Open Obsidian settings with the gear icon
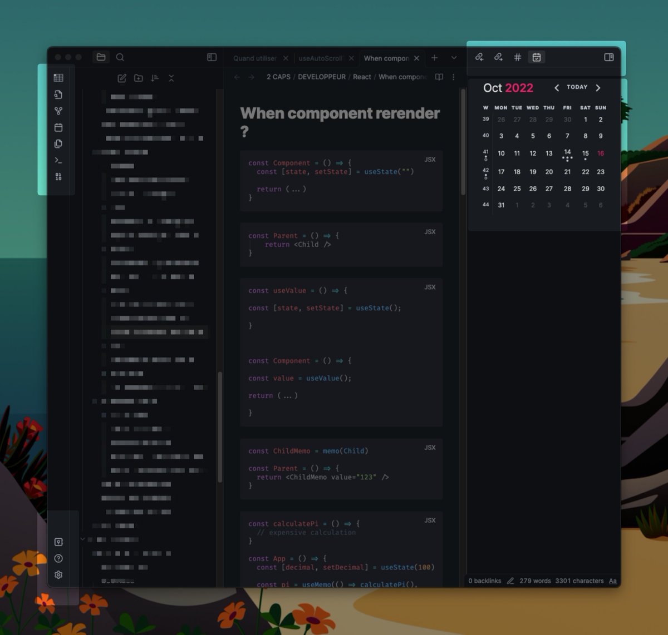668x635 pixels. click(x=58, y=574)
